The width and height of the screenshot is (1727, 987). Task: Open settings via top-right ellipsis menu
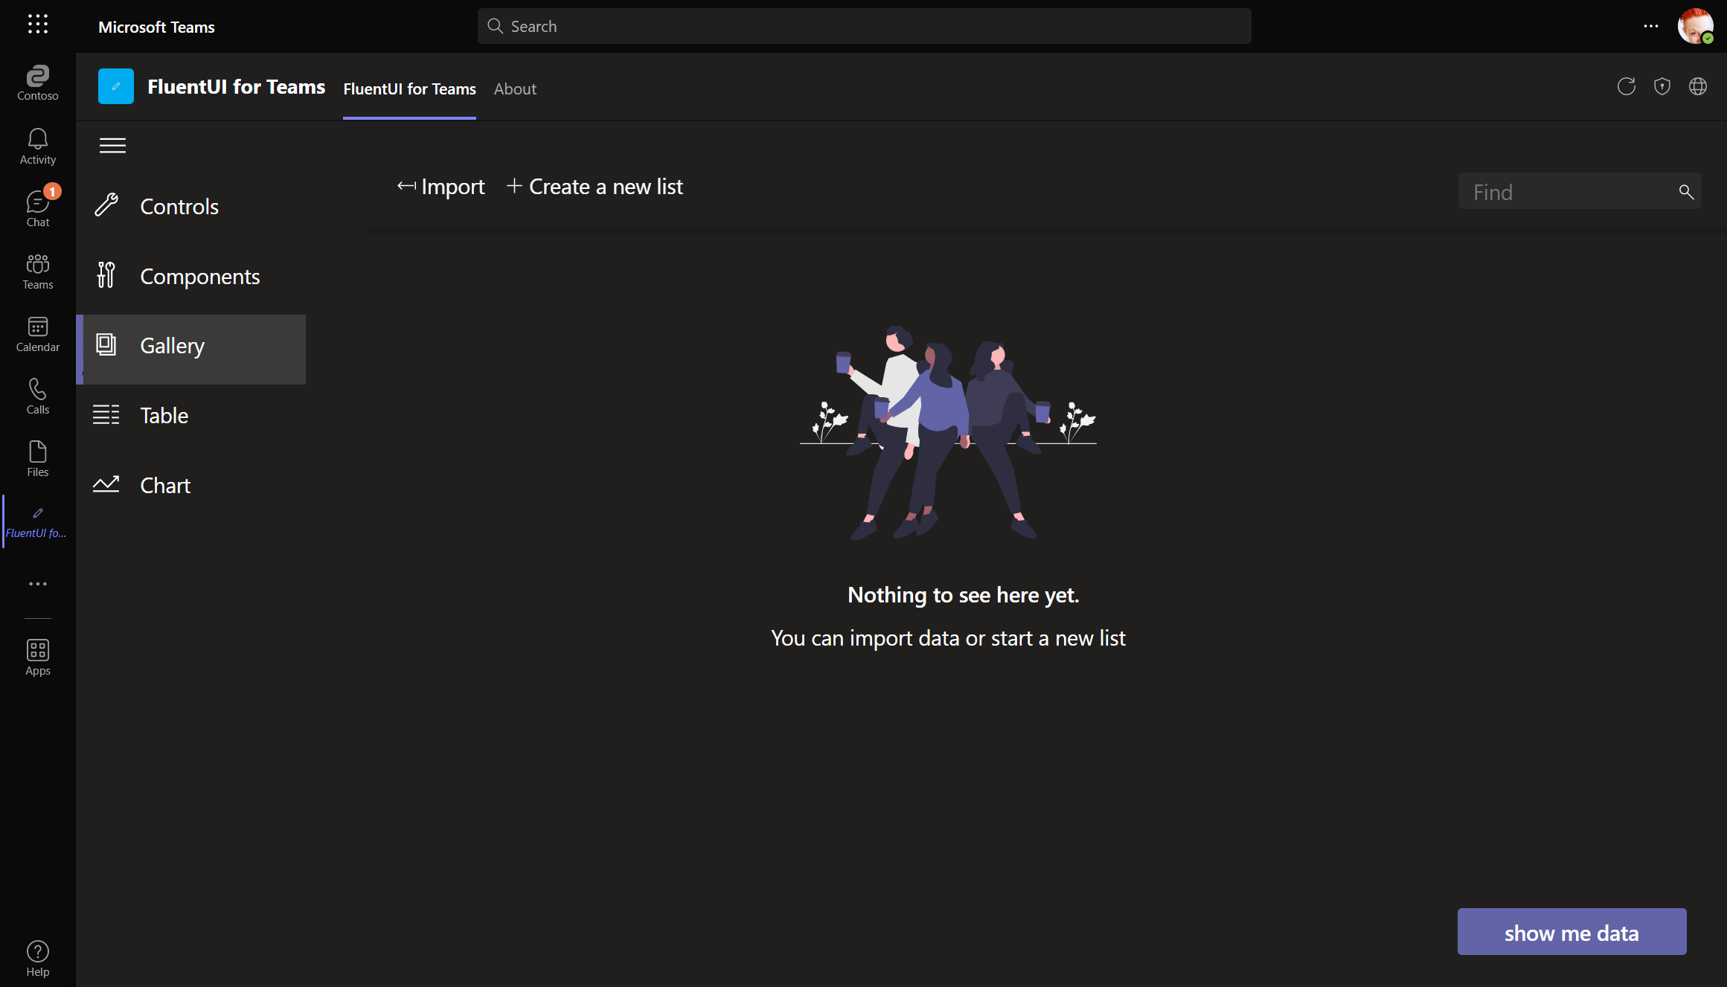click(1650, 26)
